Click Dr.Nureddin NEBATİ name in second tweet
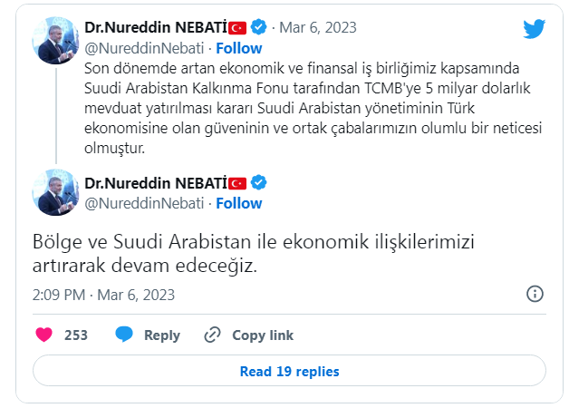Viewport: 569px width, 408px height. pos(155,183)
